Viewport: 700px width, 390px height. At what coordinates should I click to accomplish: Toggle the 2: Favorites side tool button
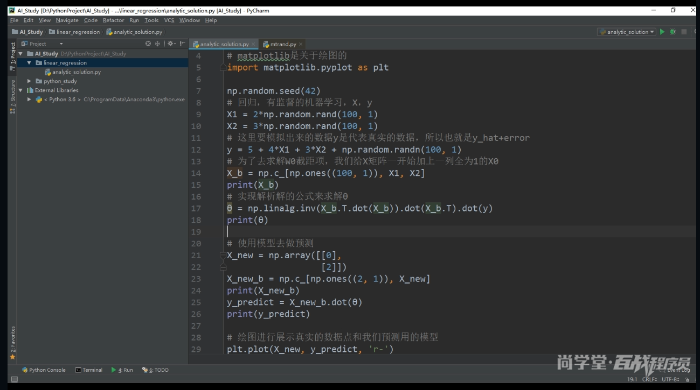tap(12, 343)
